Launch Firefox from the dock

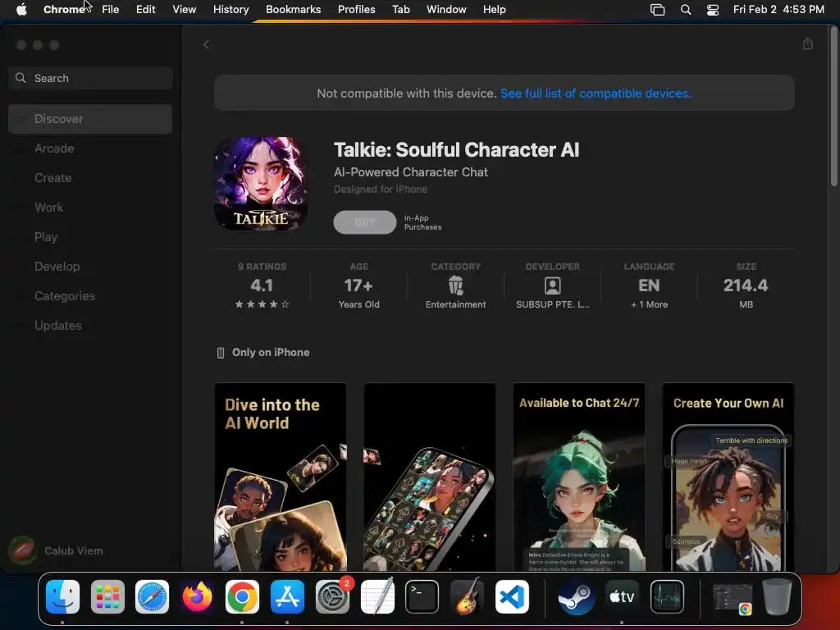[x=197, y=596]
